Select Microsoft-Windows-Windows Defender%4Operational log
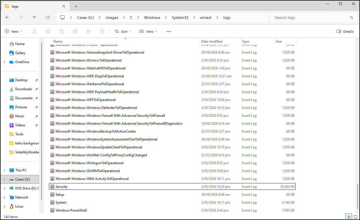360x220 pixels. [x=172, y=108]
